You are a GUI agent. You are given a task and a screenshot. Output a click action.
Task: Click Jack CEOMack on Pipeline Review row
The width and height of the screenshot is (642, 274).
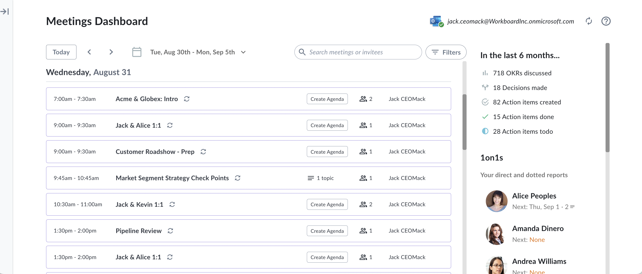[407, 231]
